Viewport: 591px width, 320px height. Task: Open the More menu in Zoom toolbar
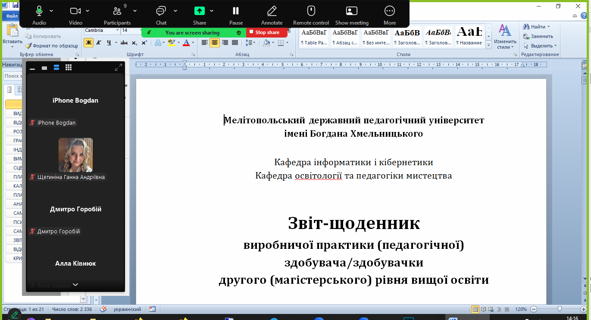click(x=389, y=14)
